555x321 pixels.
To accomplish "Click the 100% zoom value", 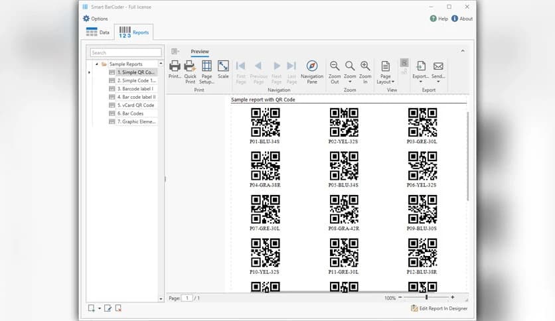I will [x=390, y=298].
